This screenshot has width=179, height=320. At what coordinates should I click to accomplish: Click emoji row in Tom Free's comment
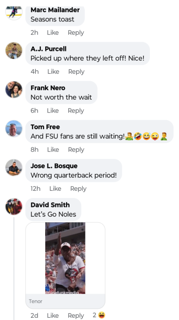tap(146, 136)
